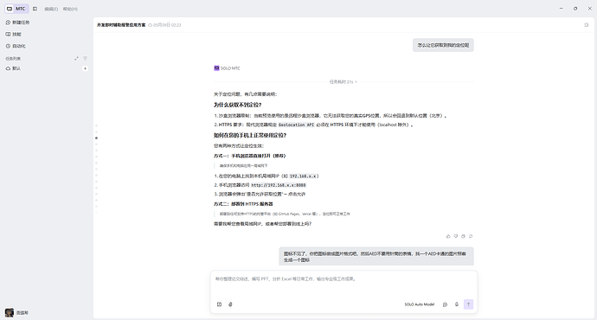Click the heading 如何在您的手机上正常使用定位?
The width and height of the screenshot is (597, 320).
(250, 136)
